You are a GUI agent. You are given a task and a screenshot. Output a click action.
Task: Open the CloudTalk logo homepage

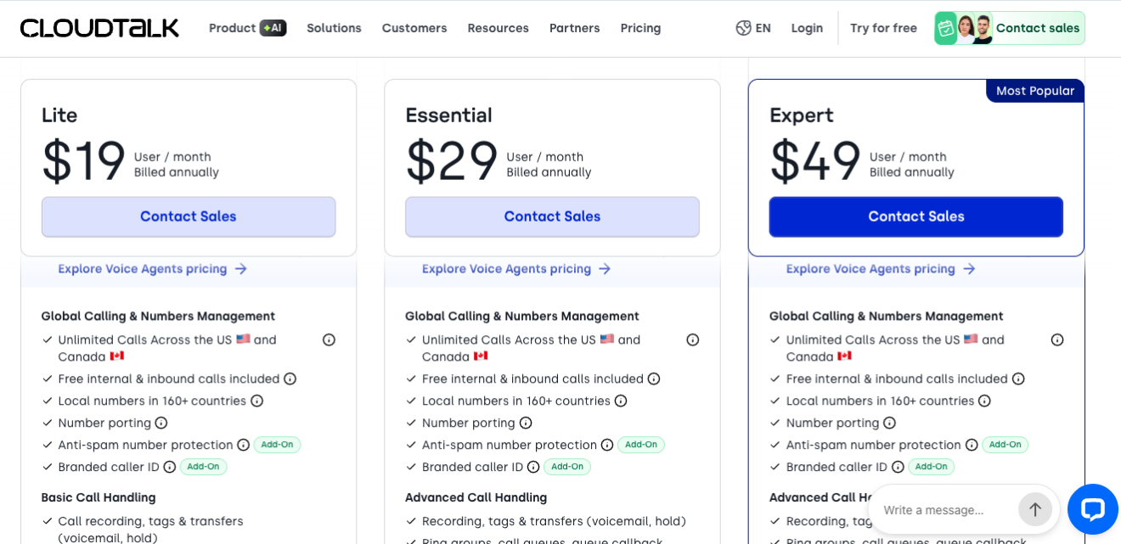coord(99,28)
